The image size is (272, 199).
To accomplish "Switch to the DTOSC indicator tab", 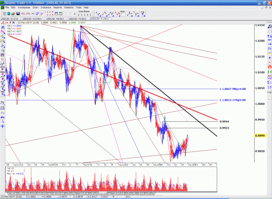I will click(x=60, y=193).
